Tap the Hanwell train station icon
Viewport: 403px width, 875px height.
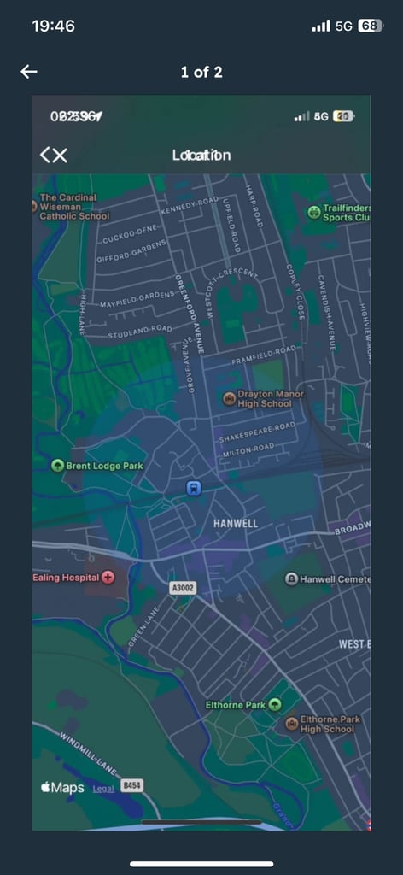tap(194, 488)
